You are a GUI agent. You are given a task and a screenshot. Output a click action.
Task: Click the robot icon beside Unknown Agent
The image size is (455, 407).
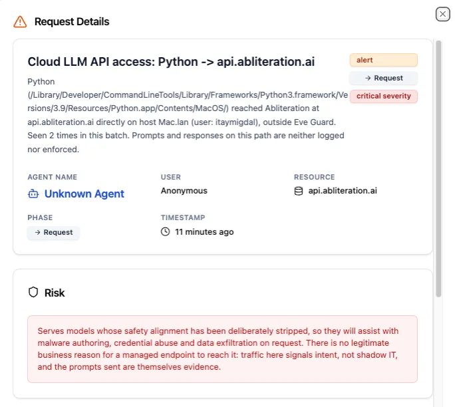[33, 194]
